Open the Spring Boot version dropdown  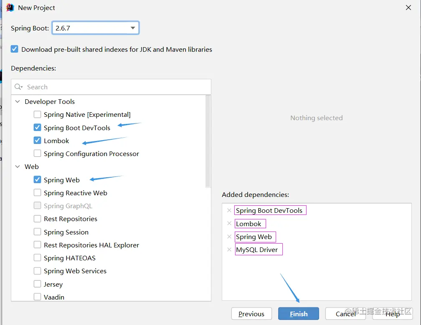coord(96,28)
